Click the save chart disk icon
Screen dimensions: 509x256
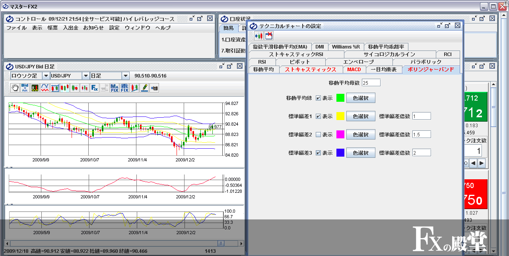(154, 88)
